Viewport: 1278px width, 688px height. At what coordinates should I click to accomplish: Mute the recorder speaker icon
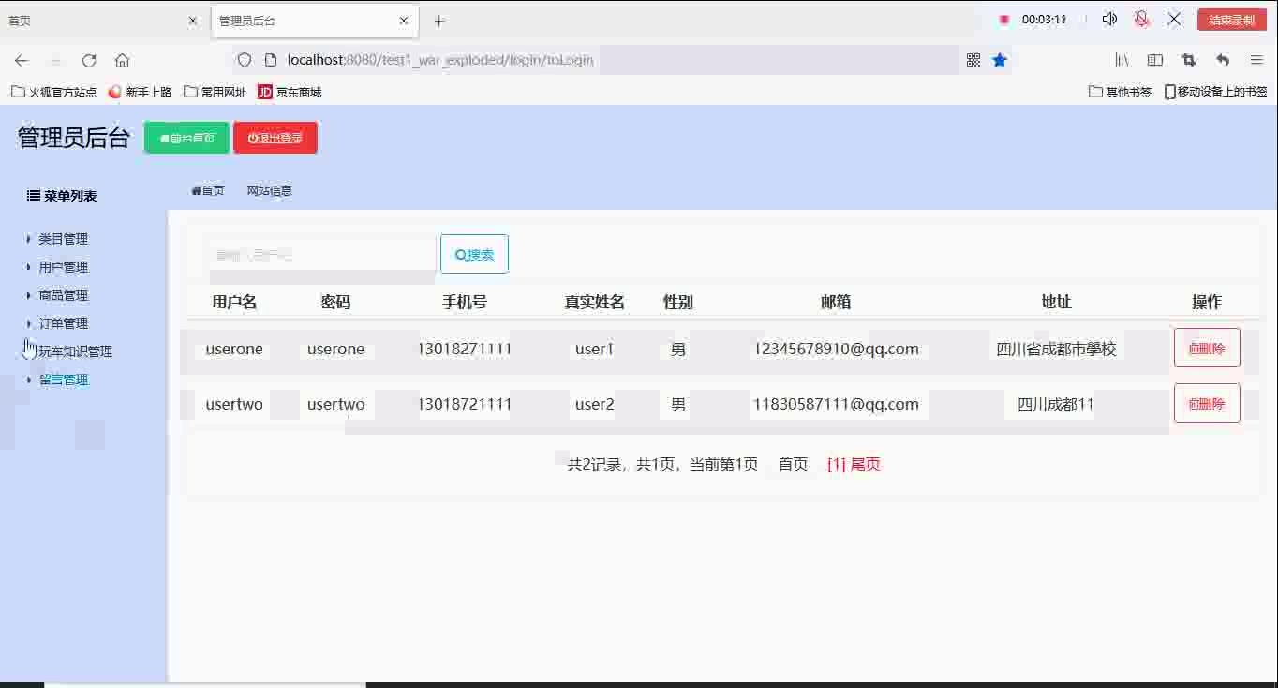click(1109, 19)
